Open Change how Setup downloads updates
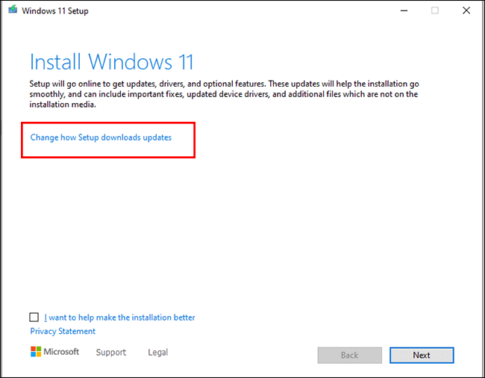 (101, 137)
